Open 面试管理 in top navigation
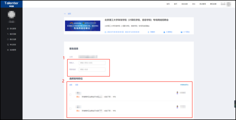236x120 pixels. point(203,4)
